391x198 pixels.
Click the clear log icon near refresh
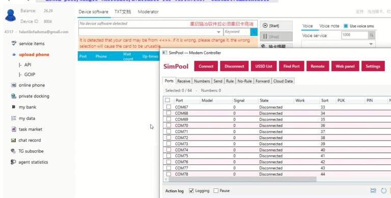[373, 190]
